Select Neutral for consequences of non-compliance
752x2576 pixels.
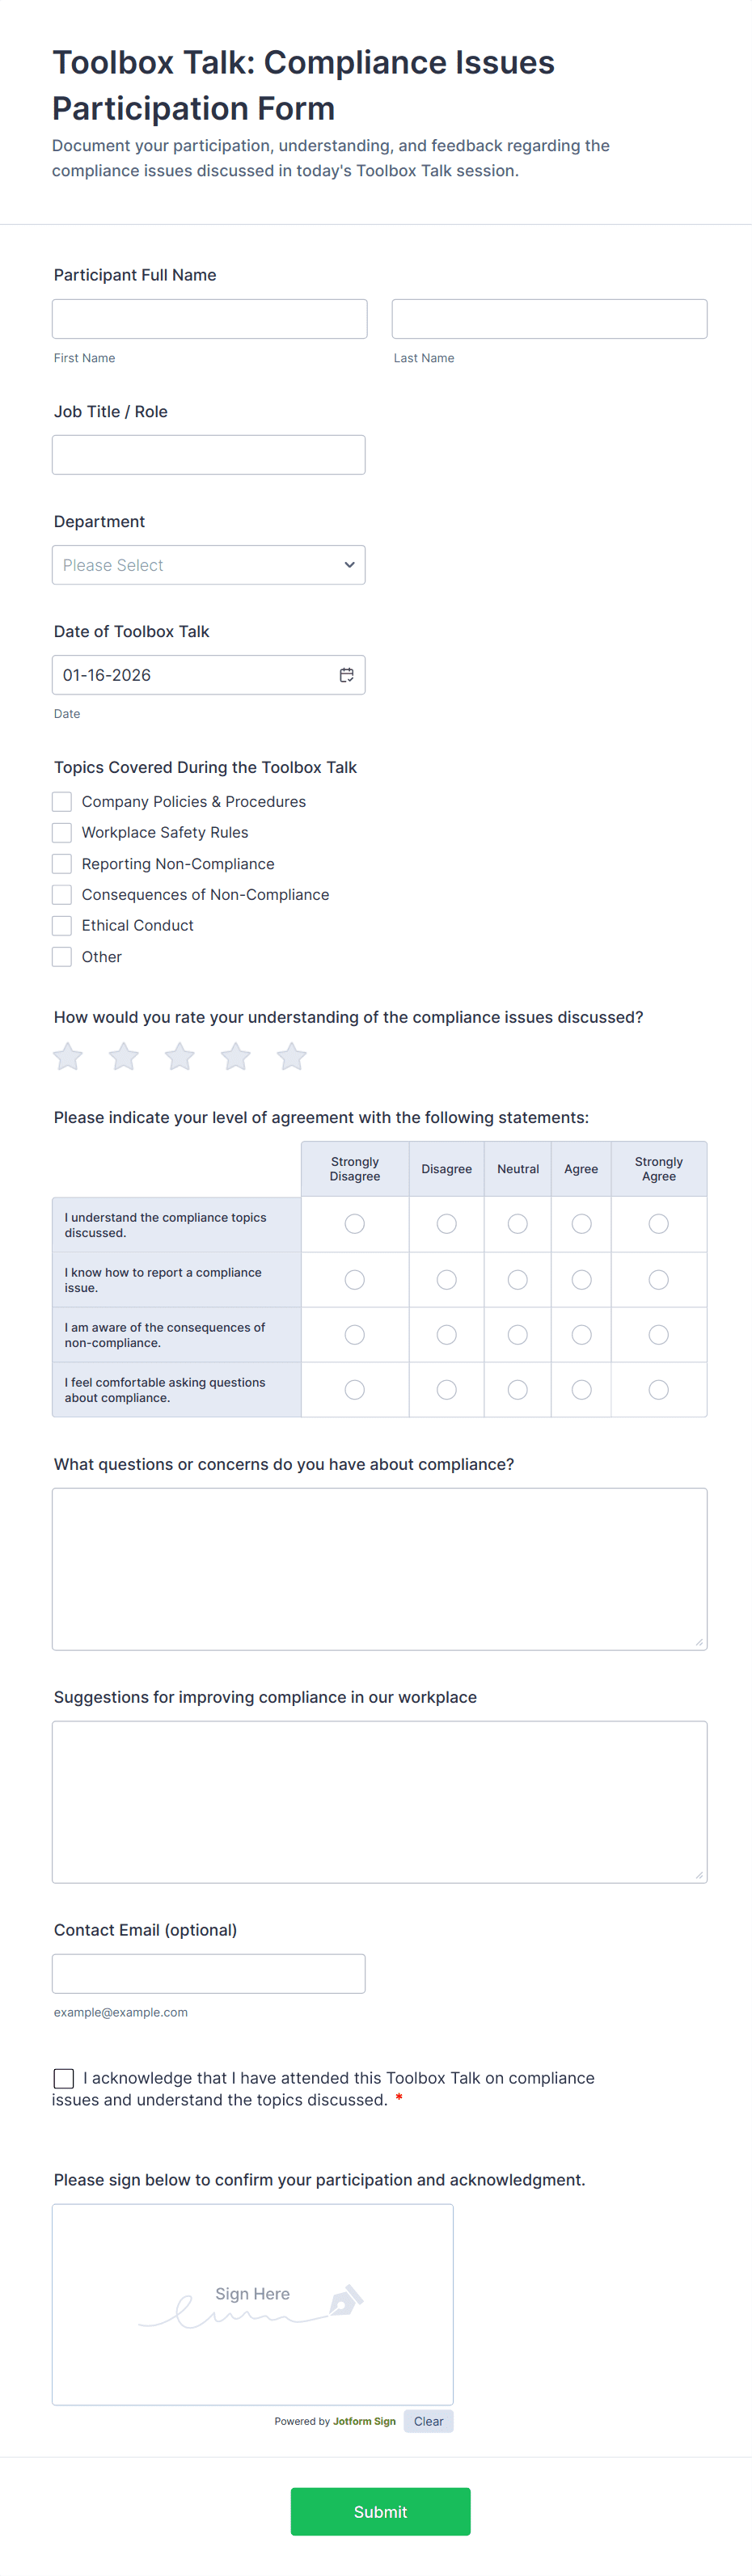tap(517, 1334)
